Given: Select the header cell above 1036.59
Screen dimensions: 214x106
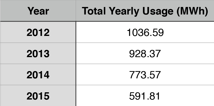Looking at the screenshot, I should 145,11.
